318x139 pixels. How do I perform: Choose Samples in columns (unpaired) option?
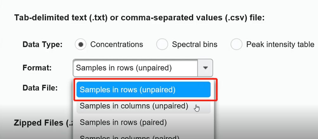point(134,106)
